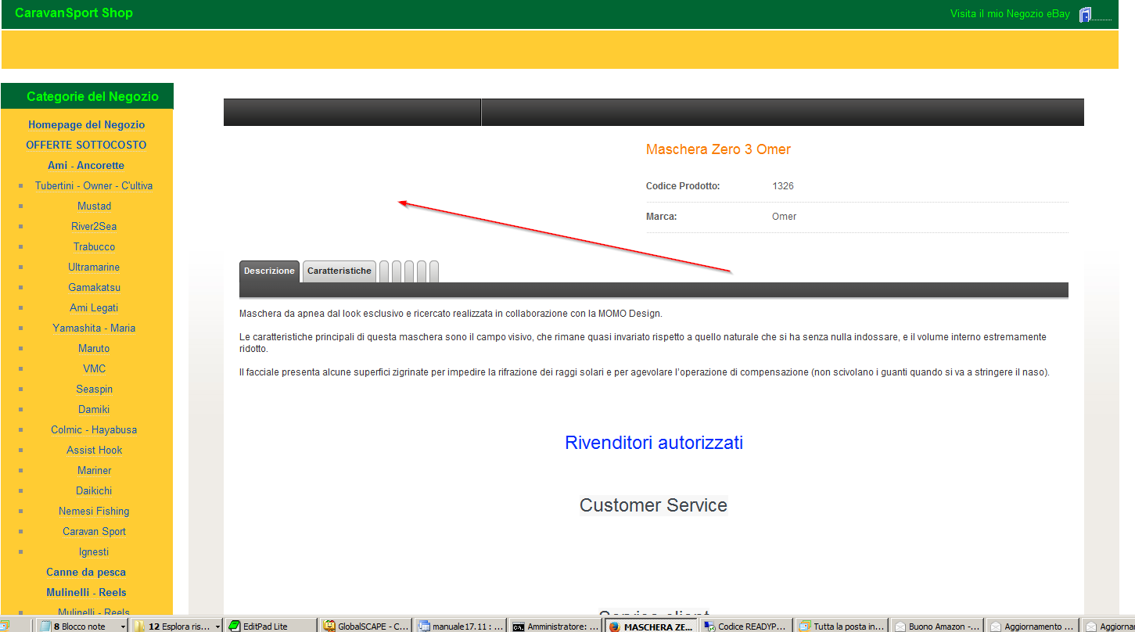Open Colmic - Hayabusa subcategory
The width and height of the screenshot is (1135, 632).
(x=94, y=429)
